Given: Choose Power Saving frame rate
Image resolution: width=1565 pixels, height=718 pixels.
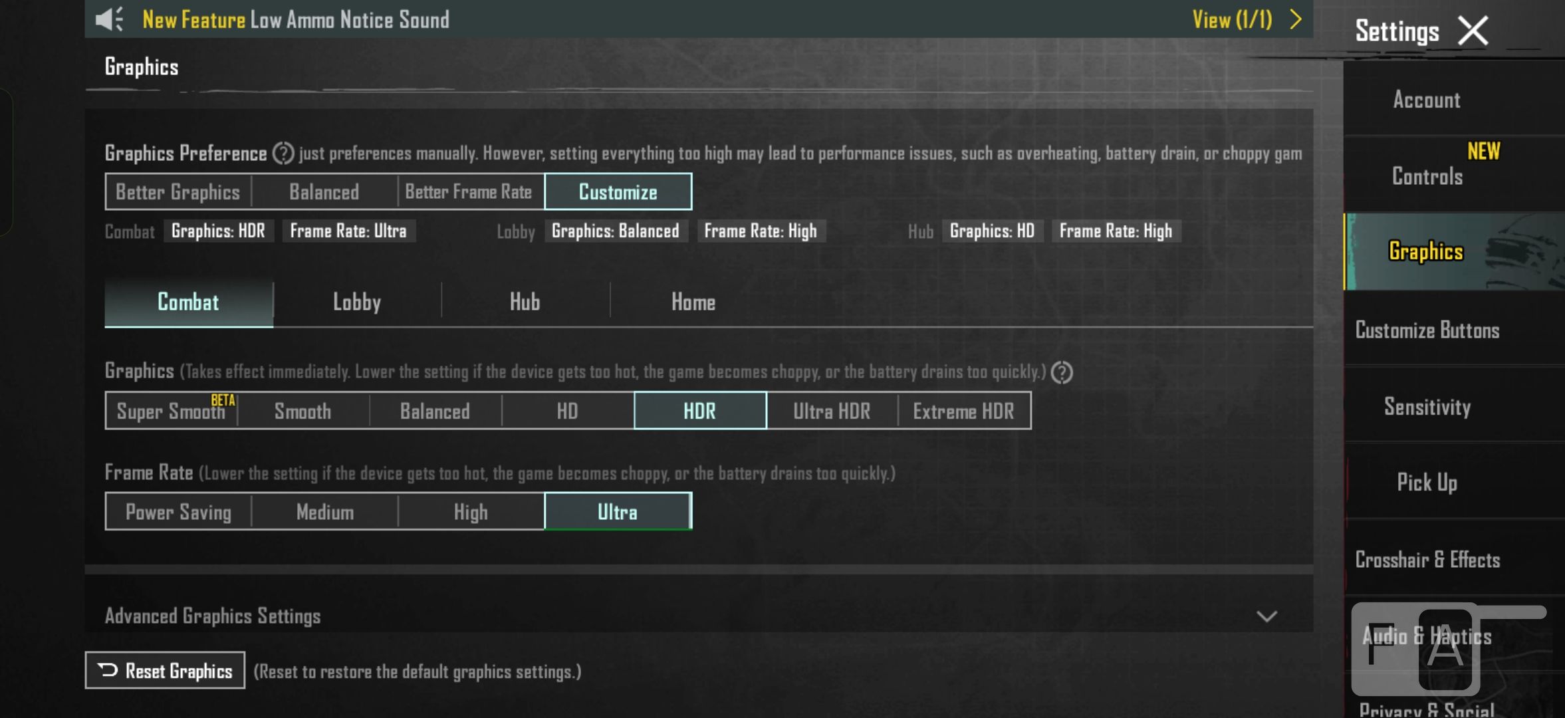Looking at the screenshot, I should [178, 511].
